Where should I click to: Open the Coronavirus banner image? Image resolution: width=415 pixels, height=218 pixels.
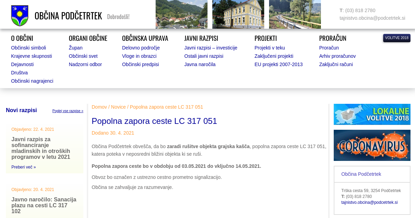click(372, 145)
